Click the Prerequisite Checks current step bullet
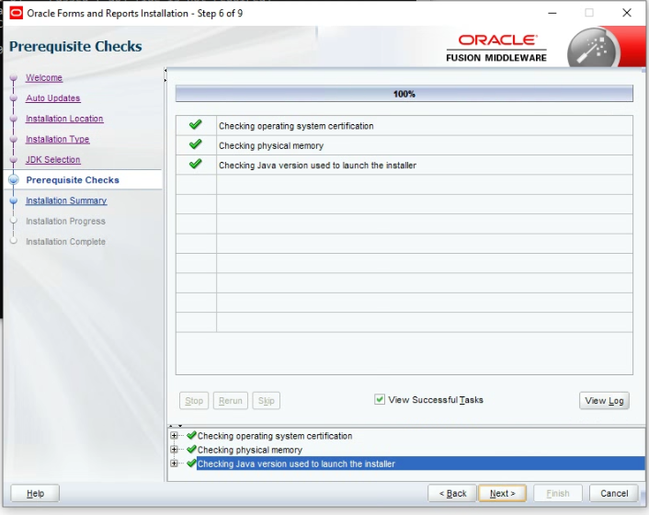Image resolution: width=649 pixels, height=515 pixels. click(14, 179)
